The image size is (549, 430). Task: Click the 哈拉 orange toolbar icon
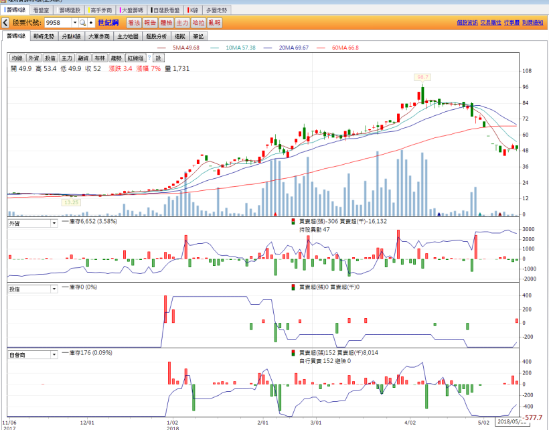coord(198,23)
